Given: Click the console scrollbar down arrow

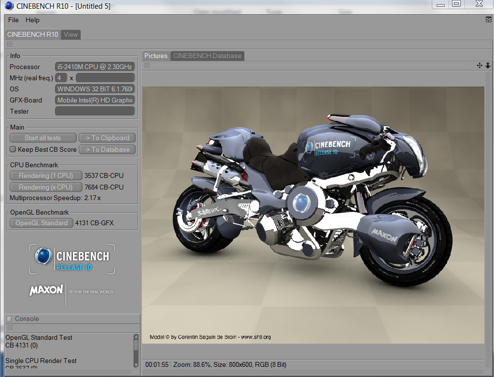Looking at the screenshot, I should coord(136,365).
